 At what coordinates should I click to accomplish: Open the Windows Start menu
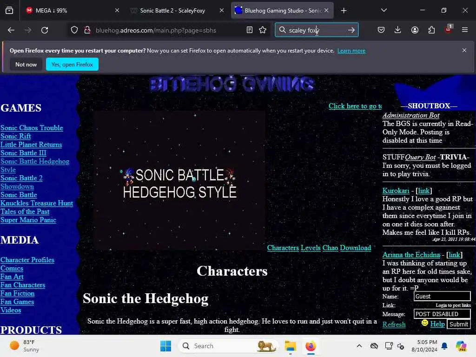click(166, 346)
